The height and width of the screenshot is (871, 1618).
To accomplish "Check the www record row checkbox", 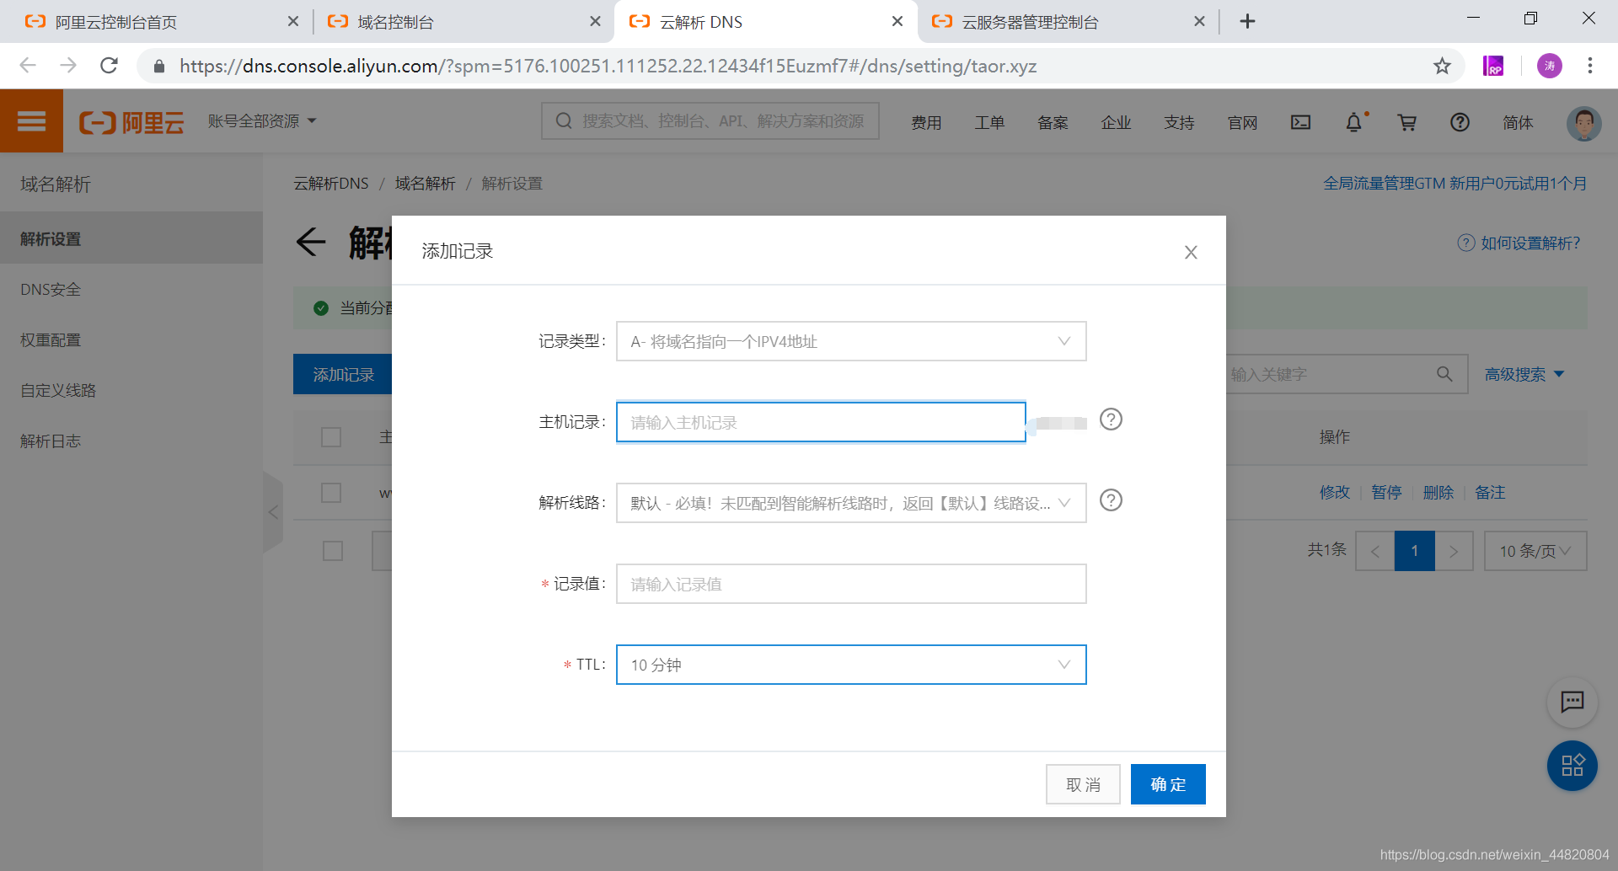I will pos(331,493).
